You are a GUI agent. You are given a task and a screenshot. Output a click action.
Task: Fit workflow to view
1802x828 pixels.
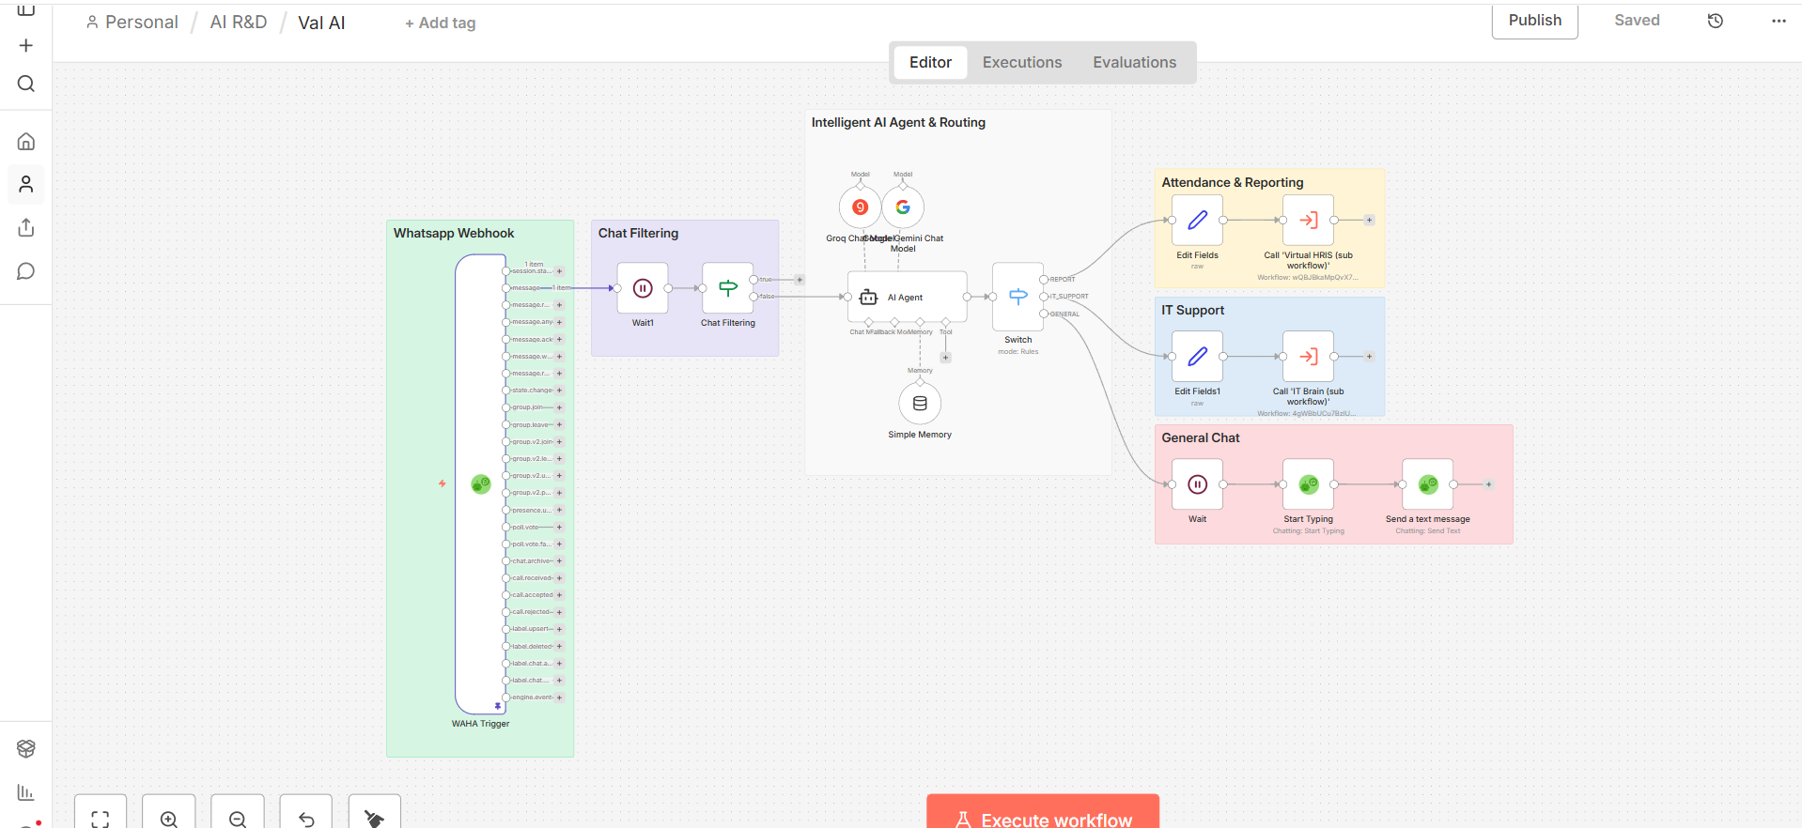point(101,818)
